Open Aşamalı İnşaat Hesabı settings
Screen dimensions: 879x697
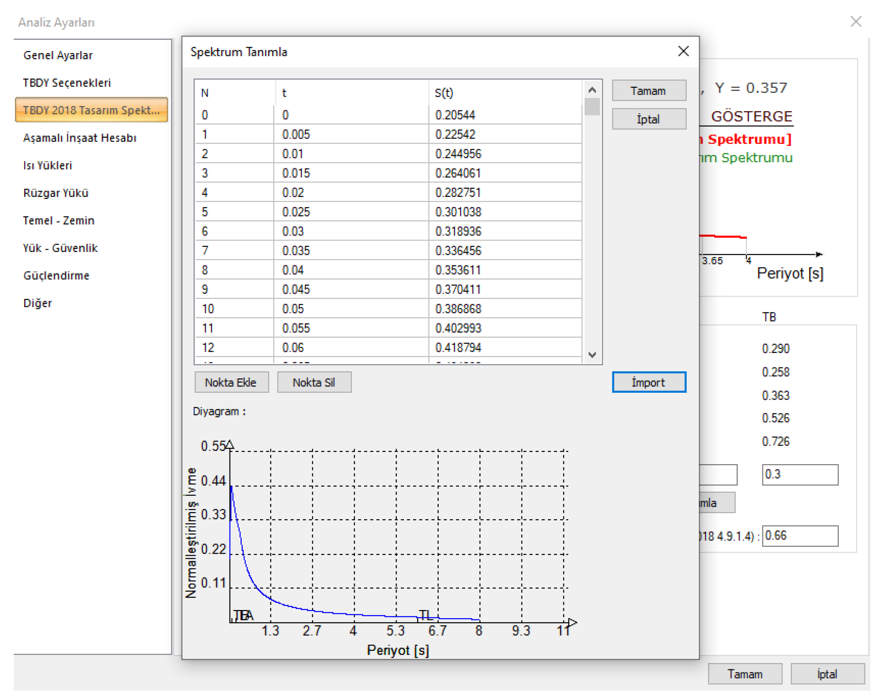80,138
